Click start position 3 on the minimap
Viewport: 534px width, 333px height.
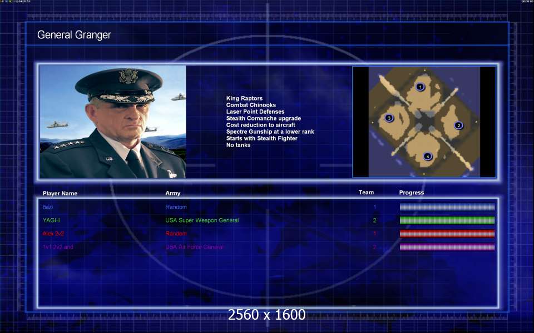(x=389, y=118)
